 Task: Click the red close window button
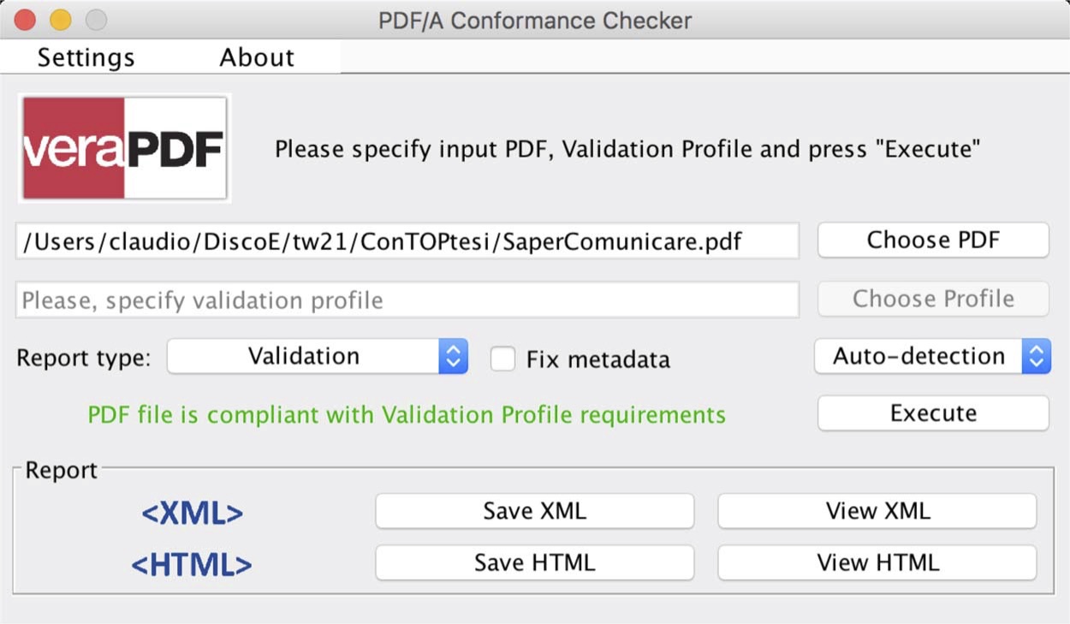[x=25, y=20]
